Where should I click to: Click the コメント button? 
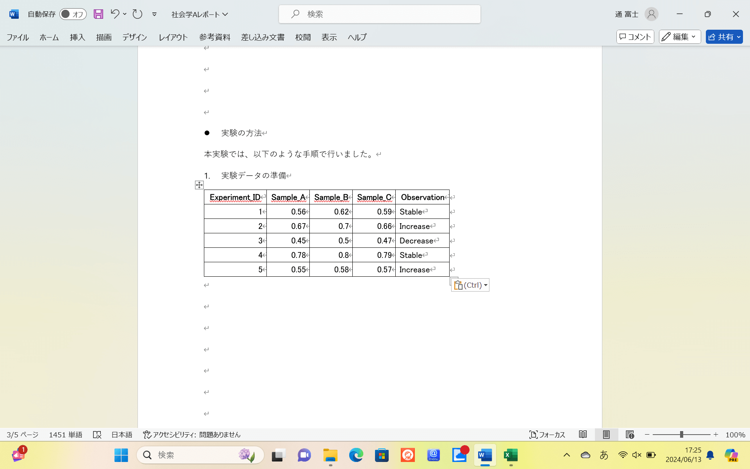[635, 37]
